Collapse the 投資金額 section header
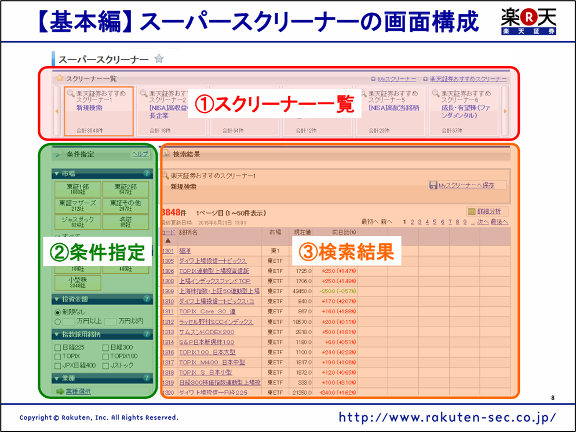The width and height of the screenshot is (576, 432). coord(56,299)
